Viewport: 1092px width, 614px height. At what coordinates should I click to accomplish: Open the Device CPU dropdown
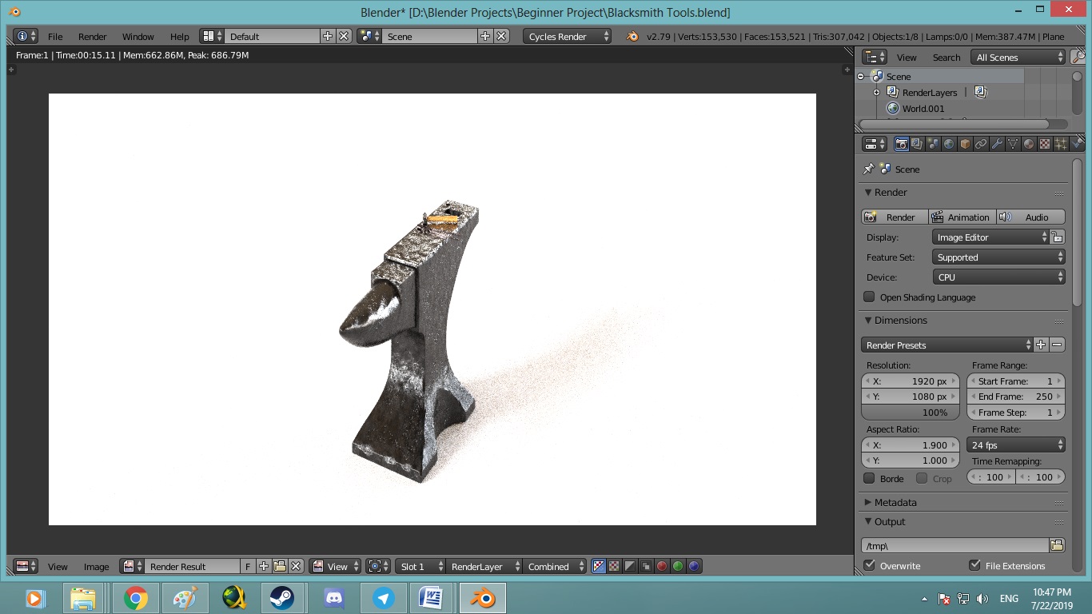(999, 277)
